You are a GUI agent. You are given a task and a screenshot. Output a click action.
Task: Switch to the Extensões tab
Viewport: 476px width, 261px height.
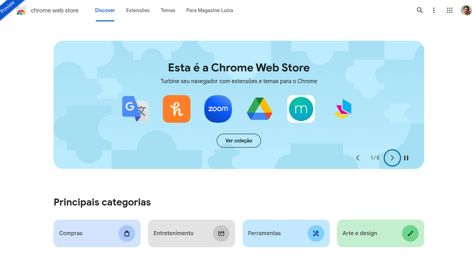[x=138, y=10]
